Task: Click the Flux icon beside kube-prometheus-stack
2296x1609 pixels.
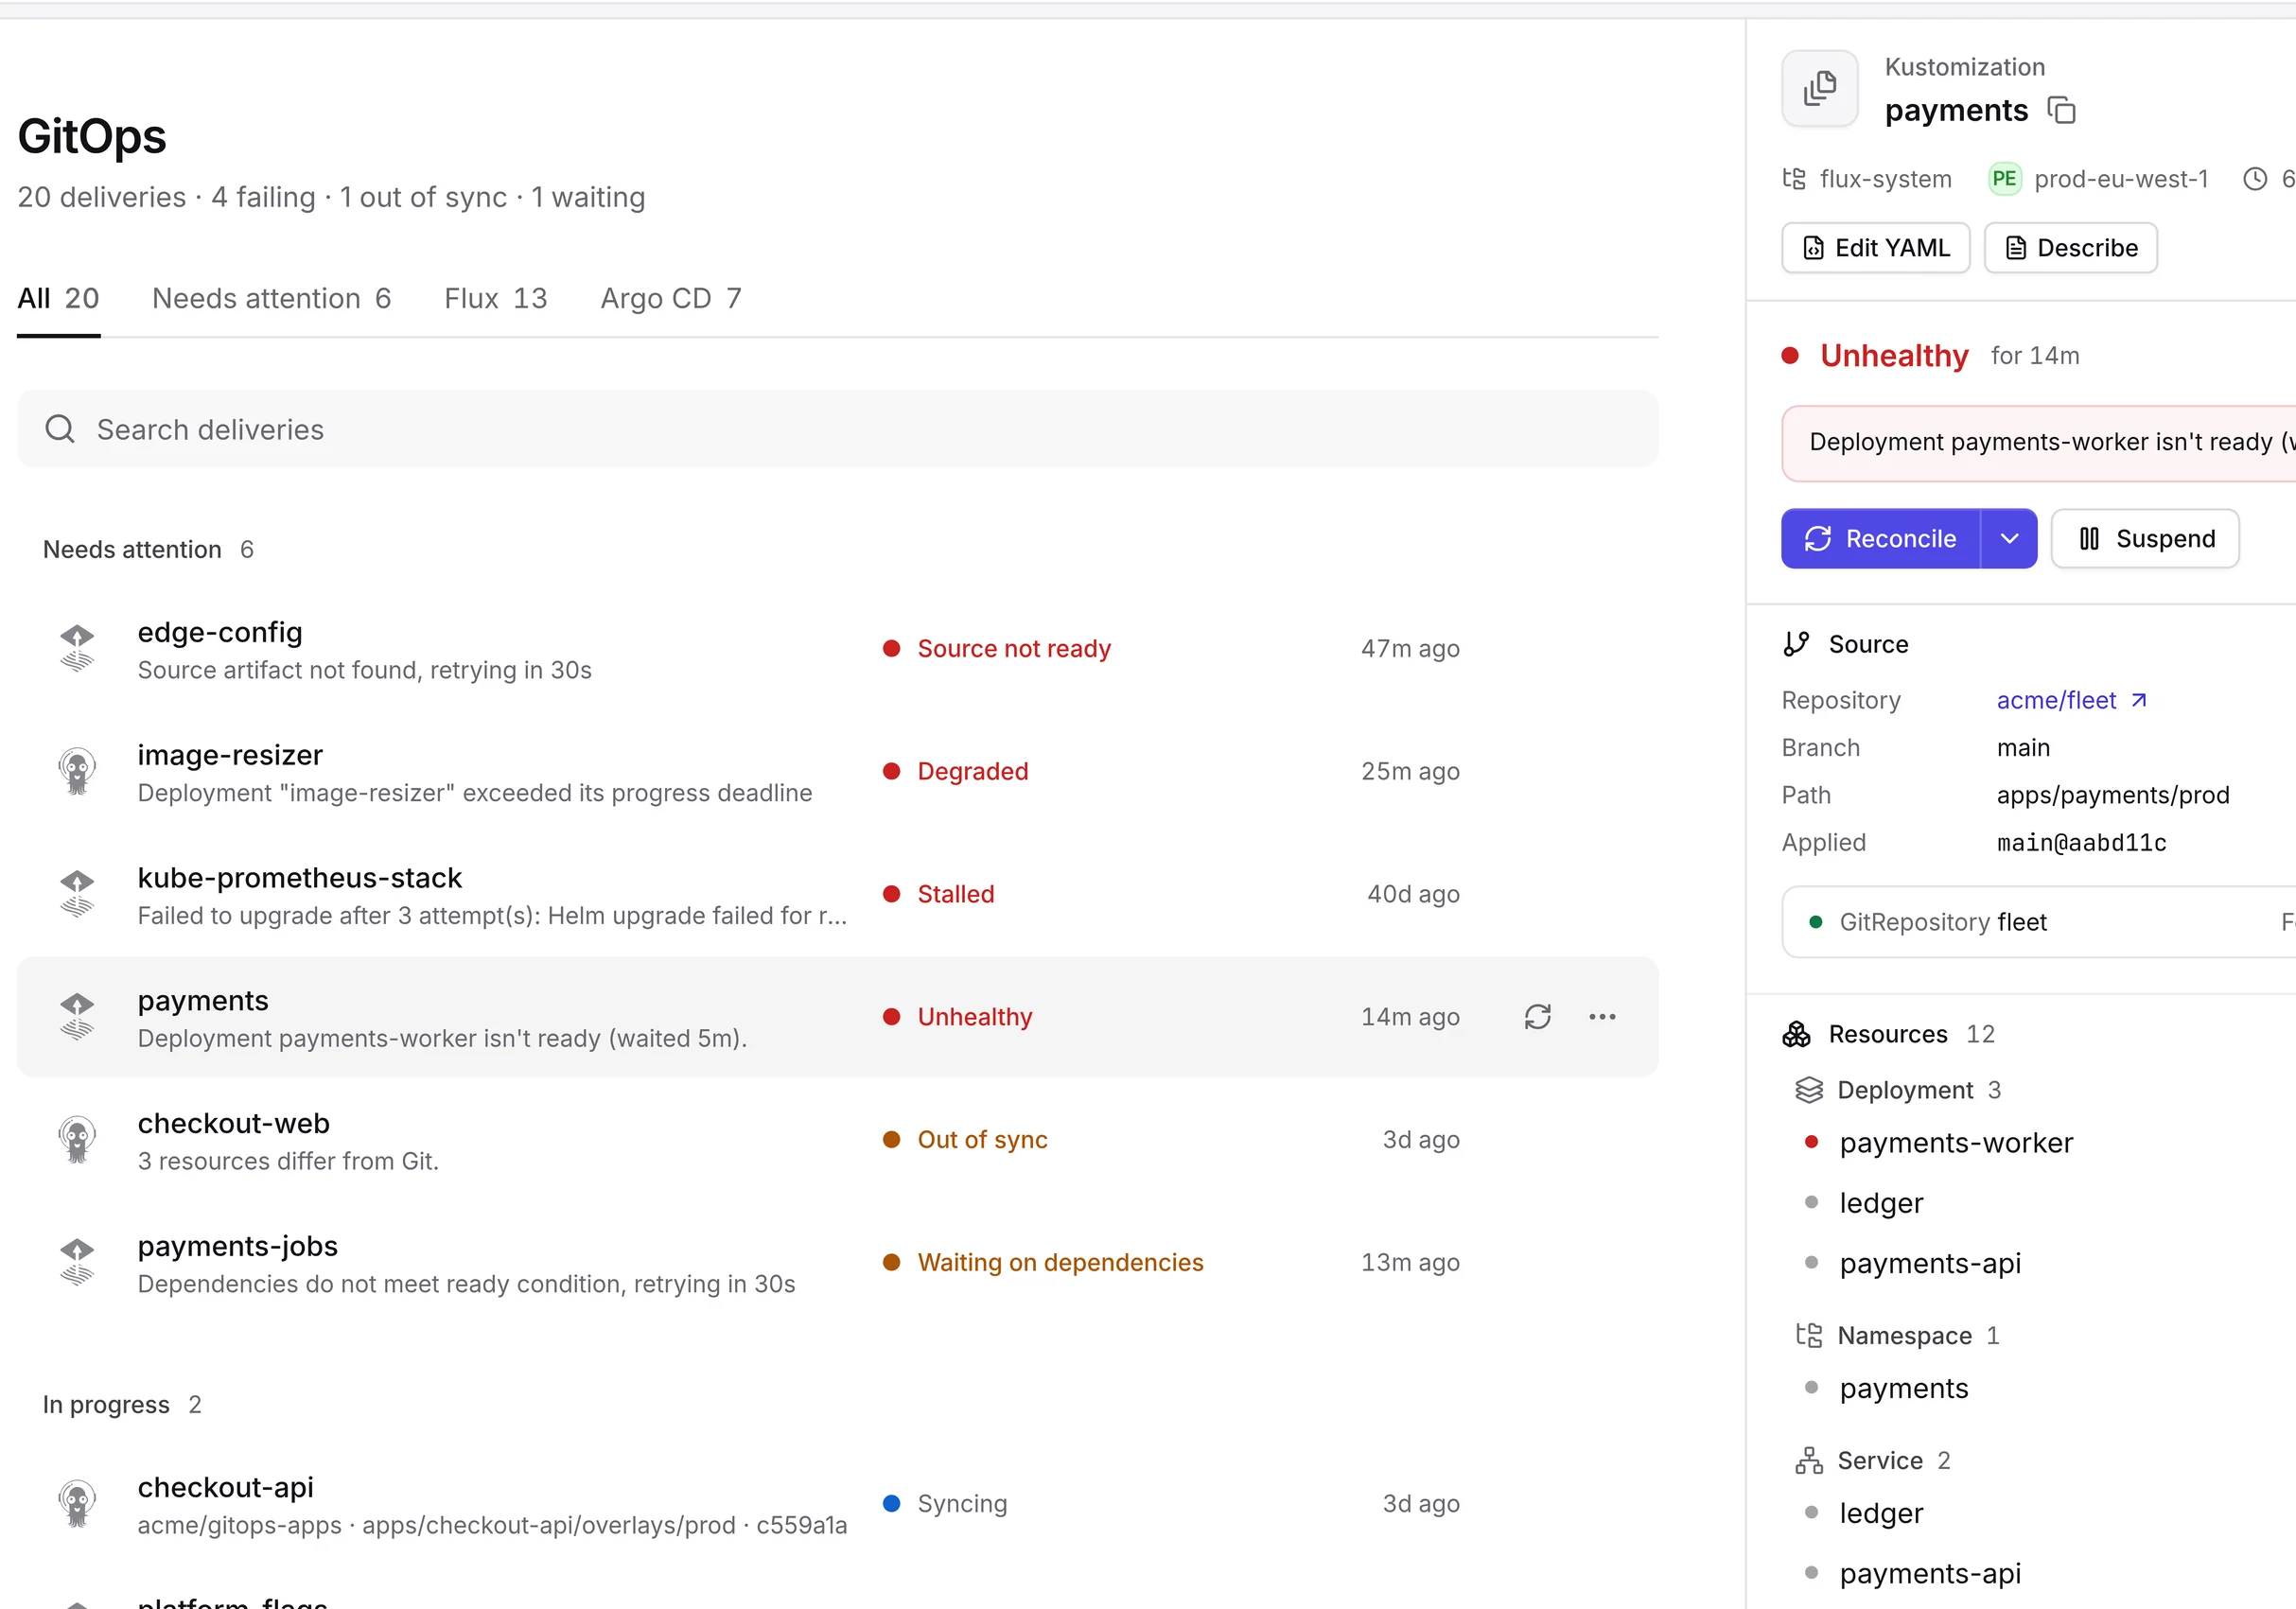Action: tap(77, 894)
